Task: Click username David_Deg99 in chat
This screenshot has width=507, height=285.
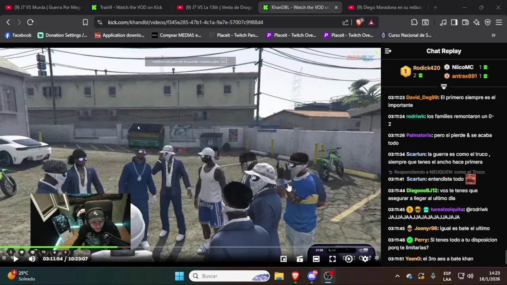Action: (422, 97)
